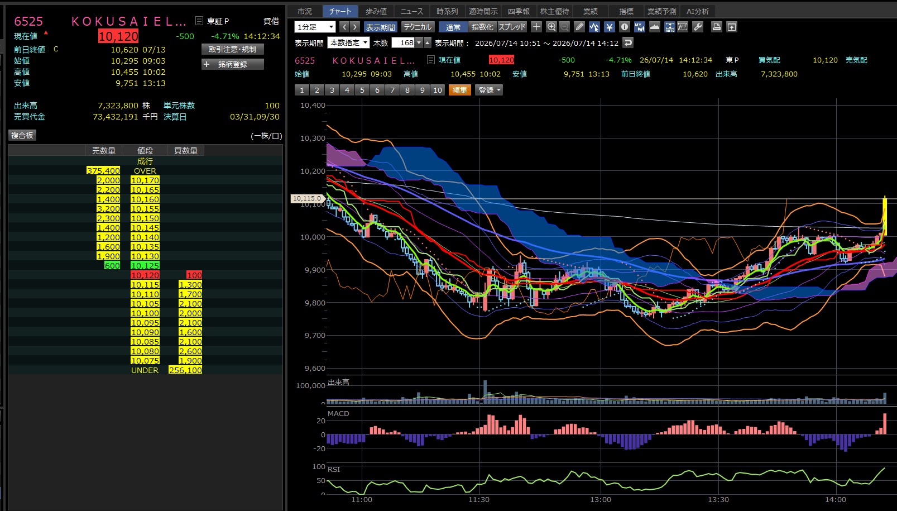
Task: Click the 取引注意・規制 button
Action: [233, 49]
